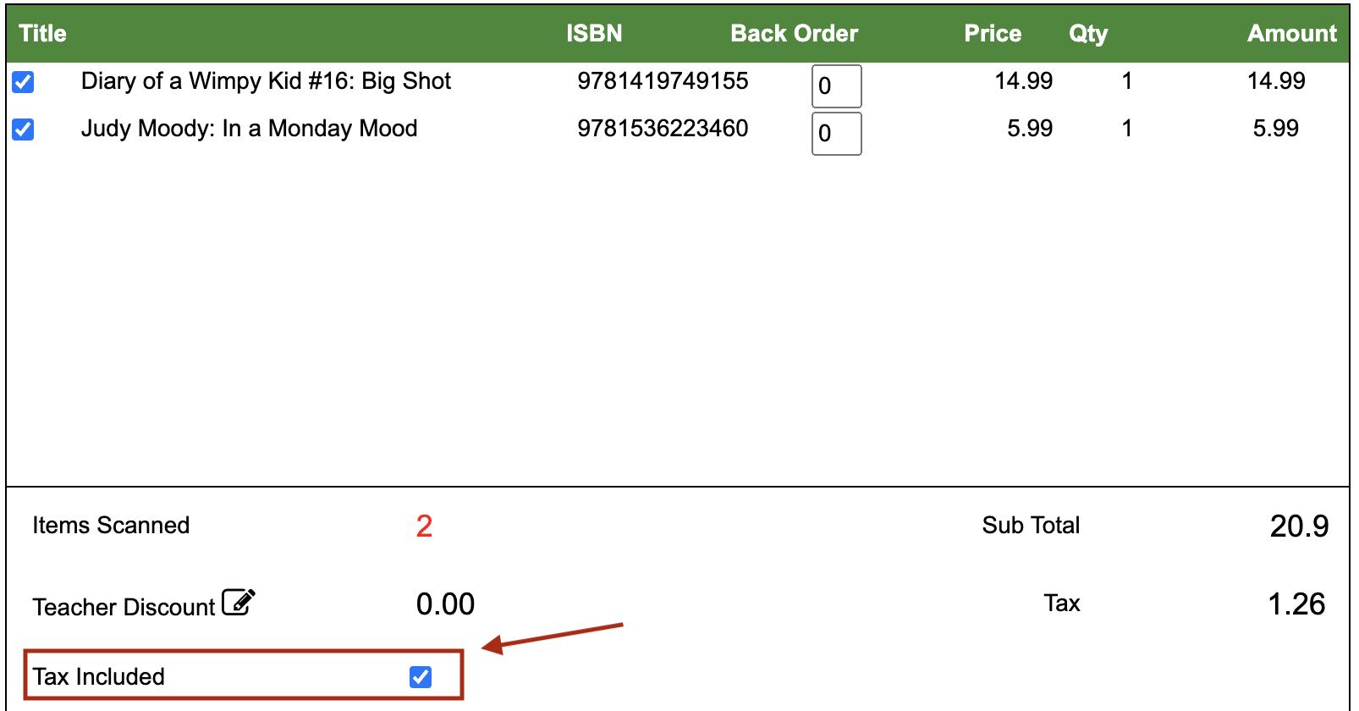Select ISBN 9781536223460
The height and width of the screenshot is (711, 1359).
663,129
